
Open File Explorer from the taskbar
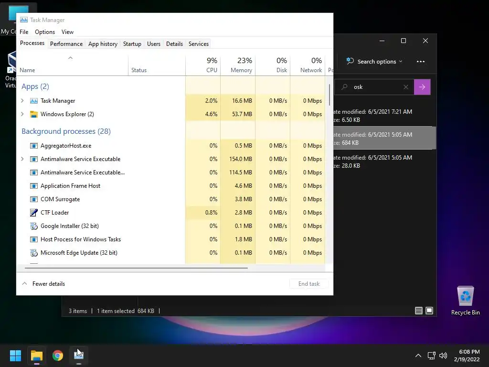click(36, 356)
